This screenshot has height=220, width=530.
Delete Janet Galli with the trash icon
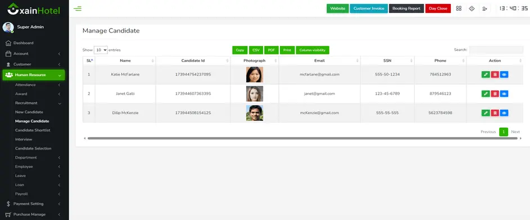pos(495,93)
